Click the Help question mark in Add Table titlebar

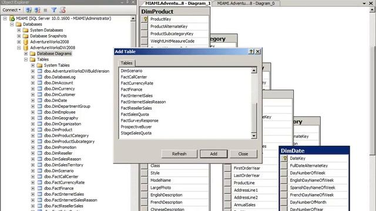(x=251, y=52)
